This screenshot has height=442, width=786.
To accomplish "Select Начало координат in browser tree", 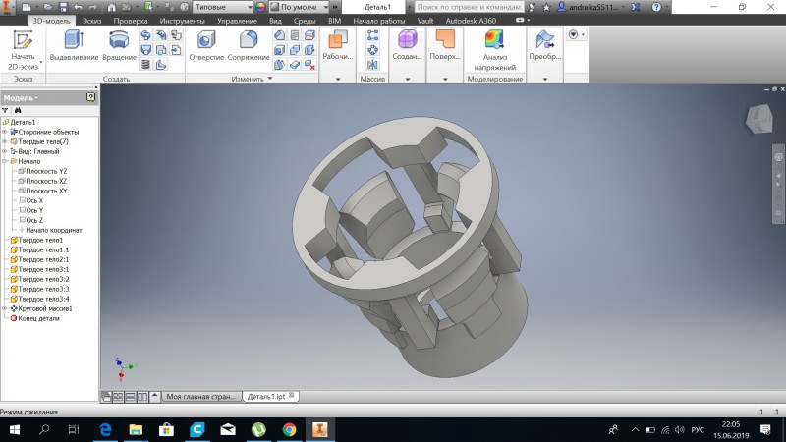I will [54, 230].
